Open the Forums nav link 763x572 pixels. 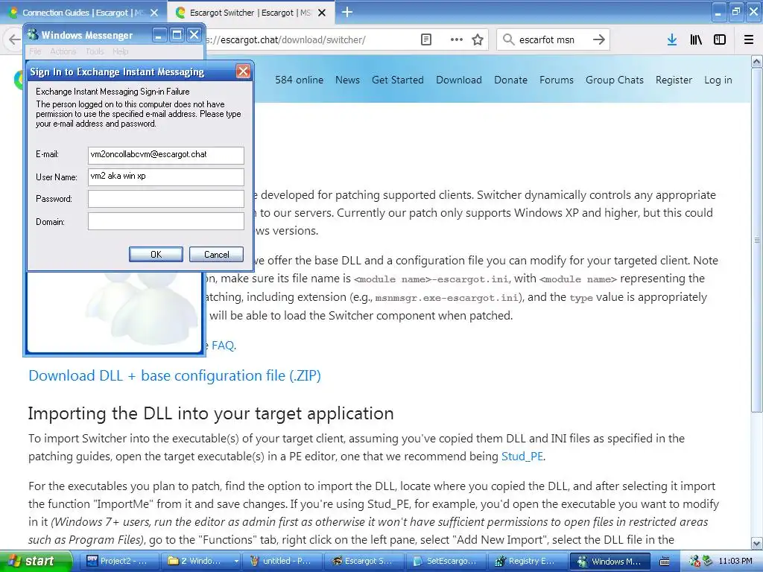(x=556, y=80)
